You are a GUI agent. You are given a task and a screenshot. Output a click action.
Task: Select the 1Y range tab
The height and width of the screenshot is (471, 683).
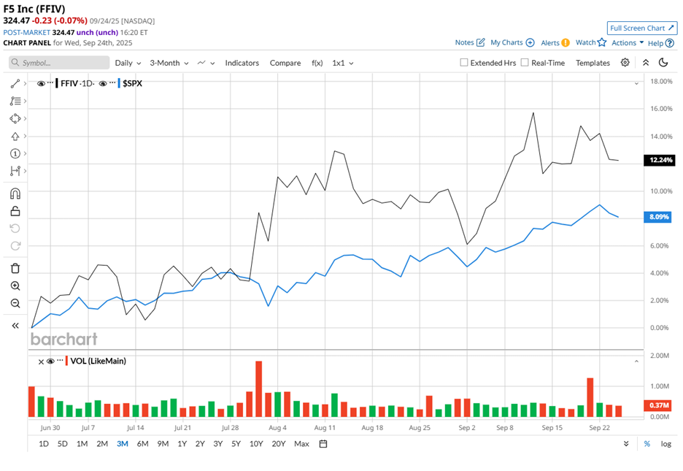pyautogui.click(x=182, y=444)
